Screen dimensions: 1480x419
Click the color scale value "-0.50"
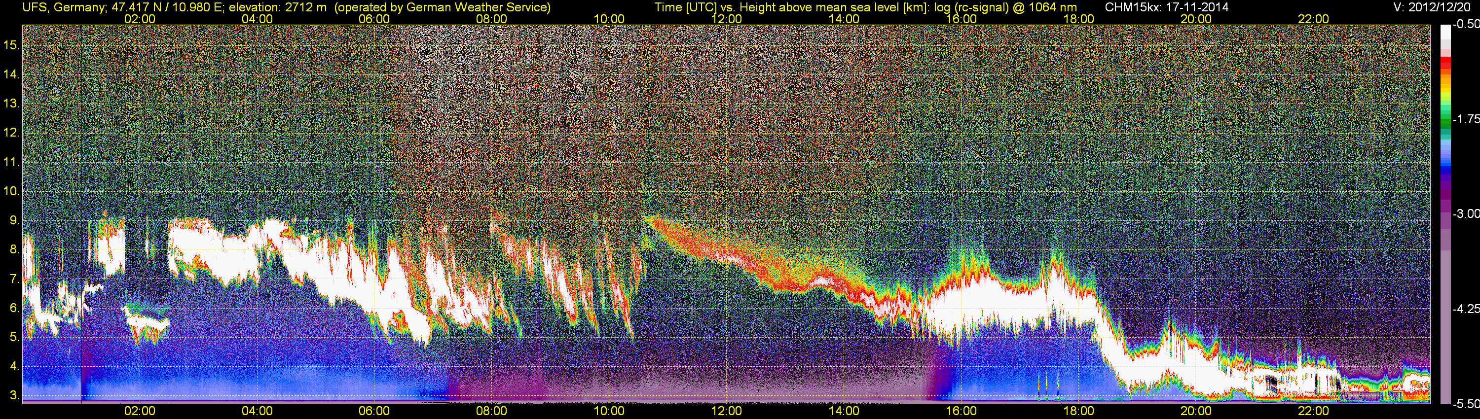1466,25
